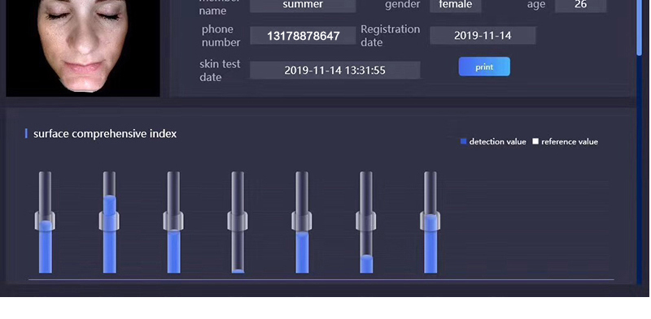Click the skin test date field
This screenshot has height=319, width=651.
pos(334,70)
